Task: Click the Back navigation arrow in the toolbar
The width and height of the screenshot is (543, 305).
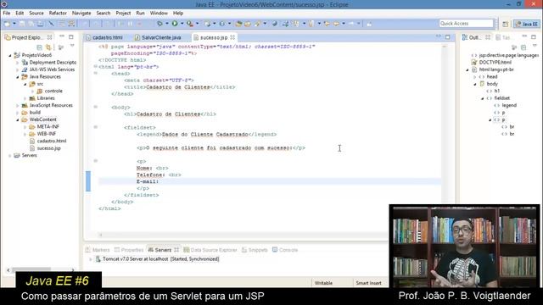Action: point(336,24)
